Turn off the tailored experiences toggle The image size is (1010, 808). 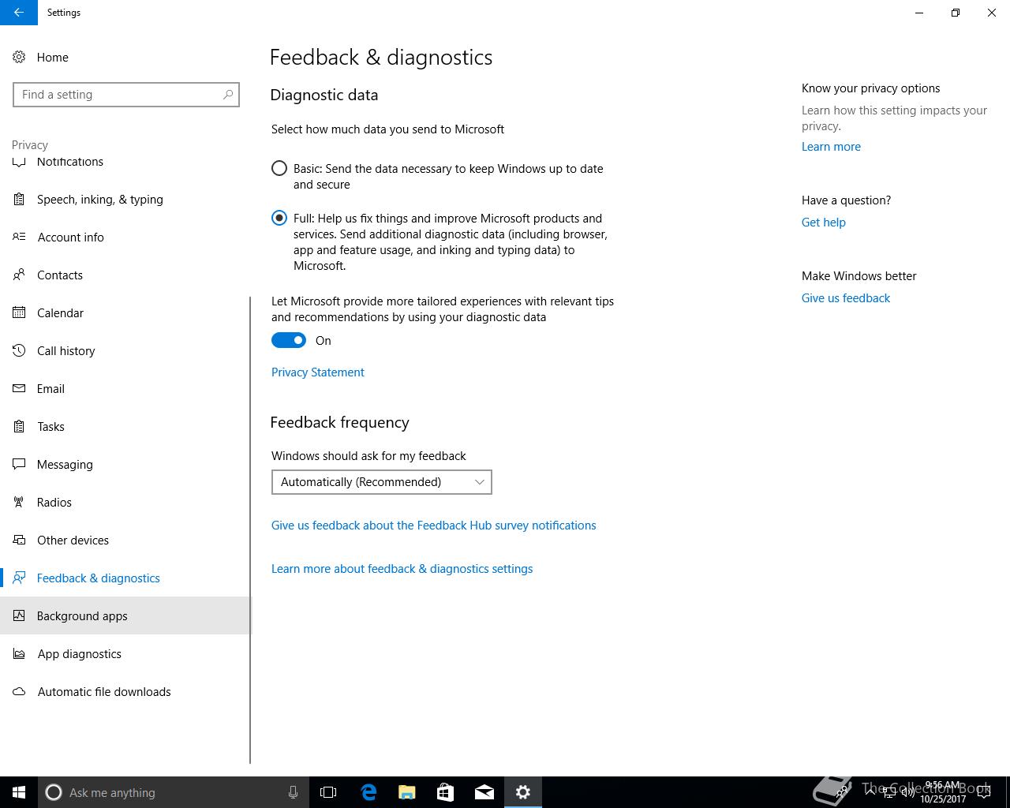[289, 340]
